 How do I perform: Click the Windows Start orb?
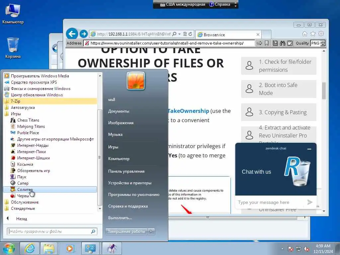click(x=9, y=248)
